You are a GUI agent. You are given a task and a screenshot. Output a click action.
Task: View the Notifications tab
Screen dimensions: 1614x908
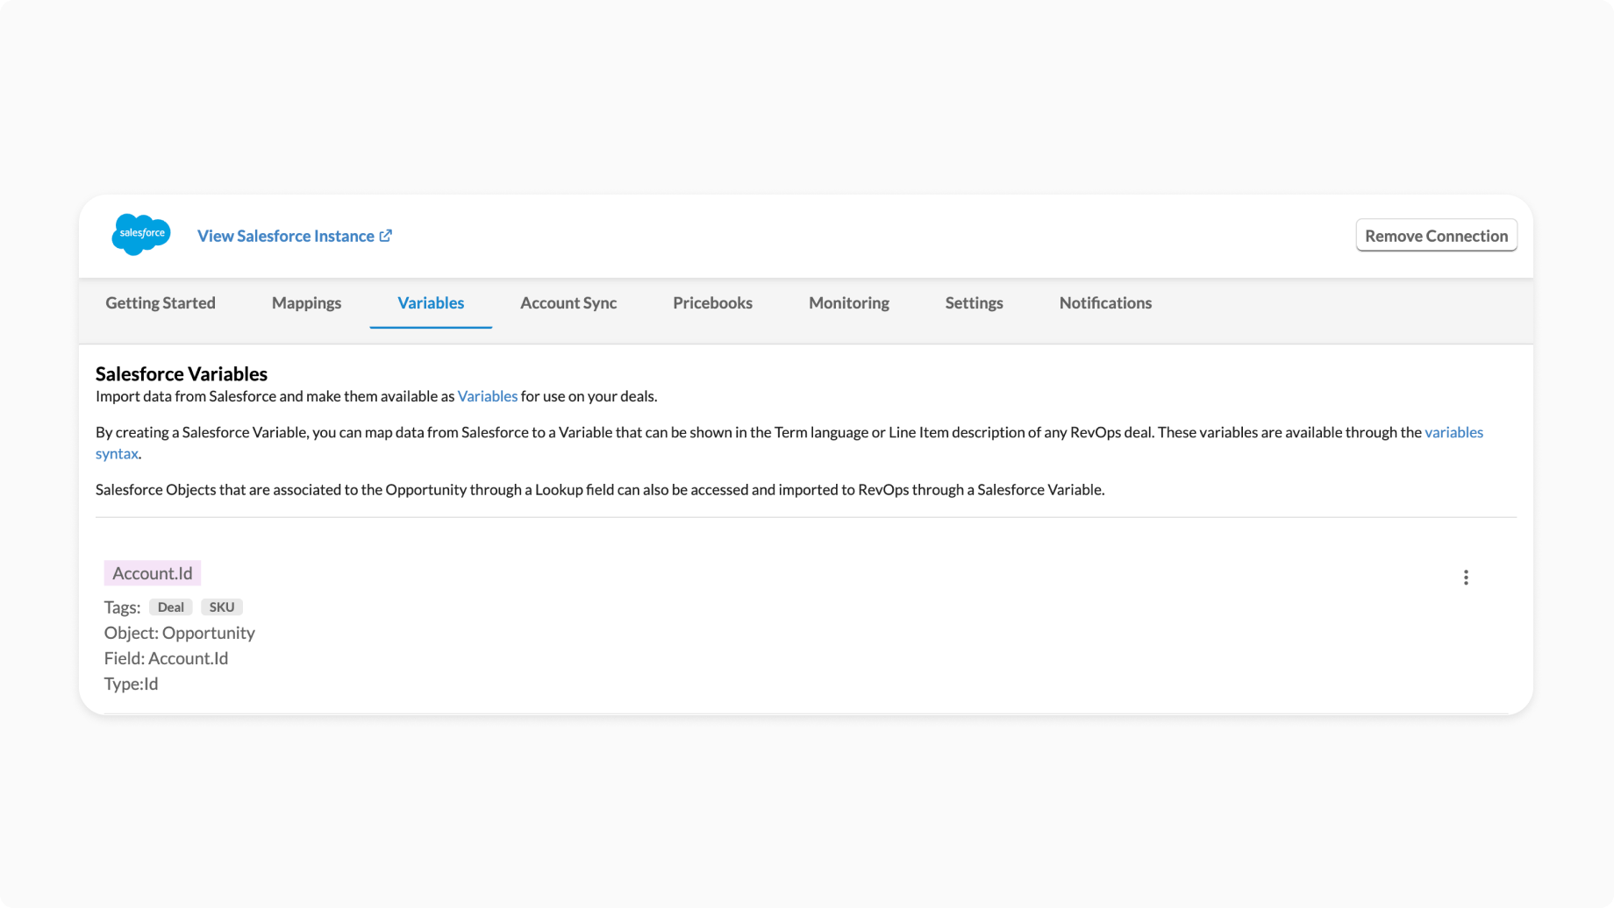(x=1105, y=302)
